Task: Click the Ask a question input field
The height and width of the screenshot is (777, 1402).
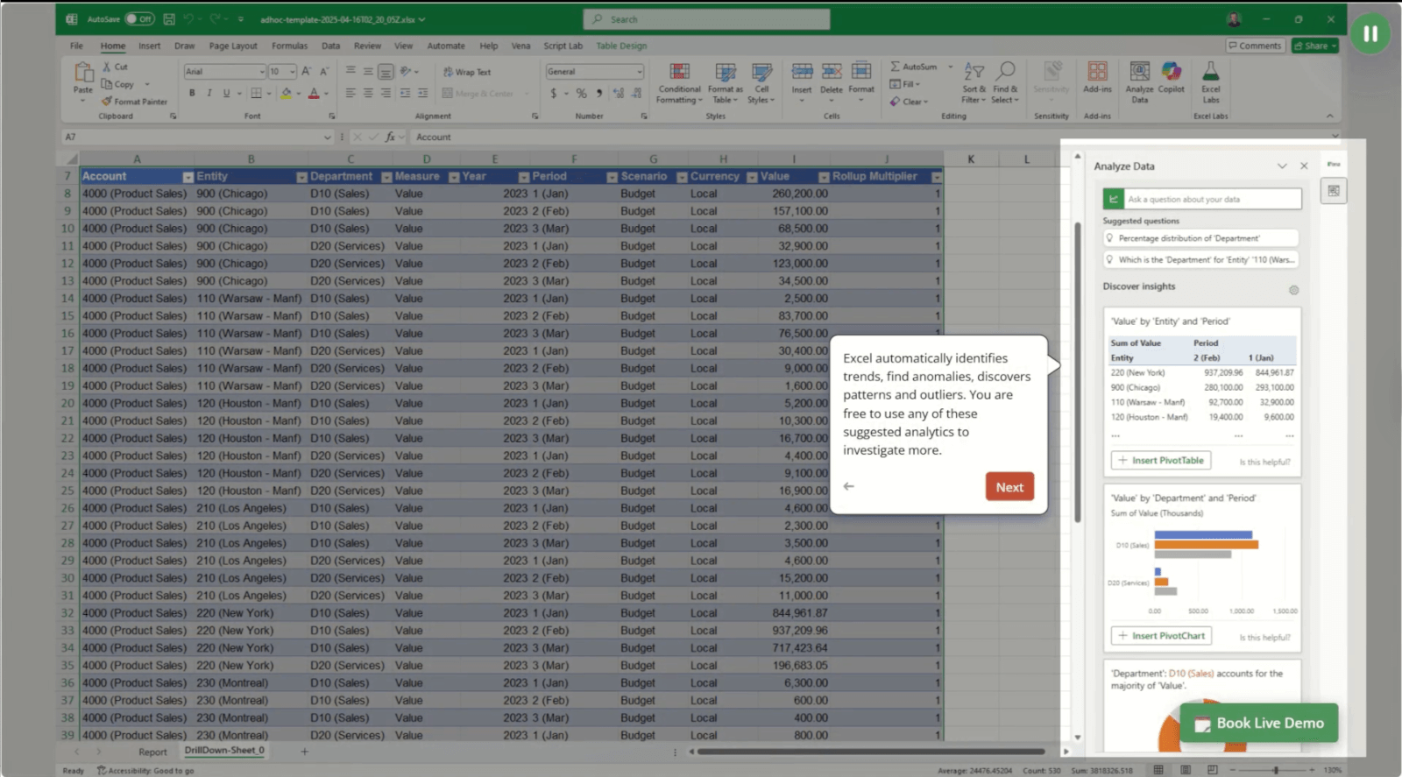Action: click(x=1213, y=200)
